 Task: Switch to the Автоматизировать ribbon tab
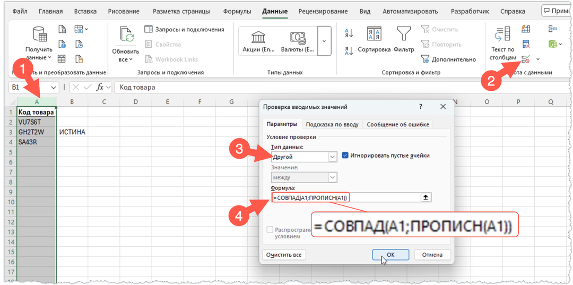point(410,11)
